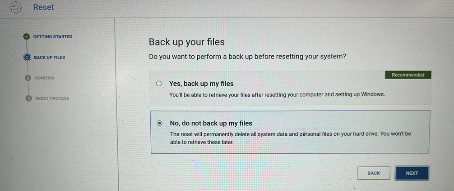Open the Getting Started step label

(52, 37)
